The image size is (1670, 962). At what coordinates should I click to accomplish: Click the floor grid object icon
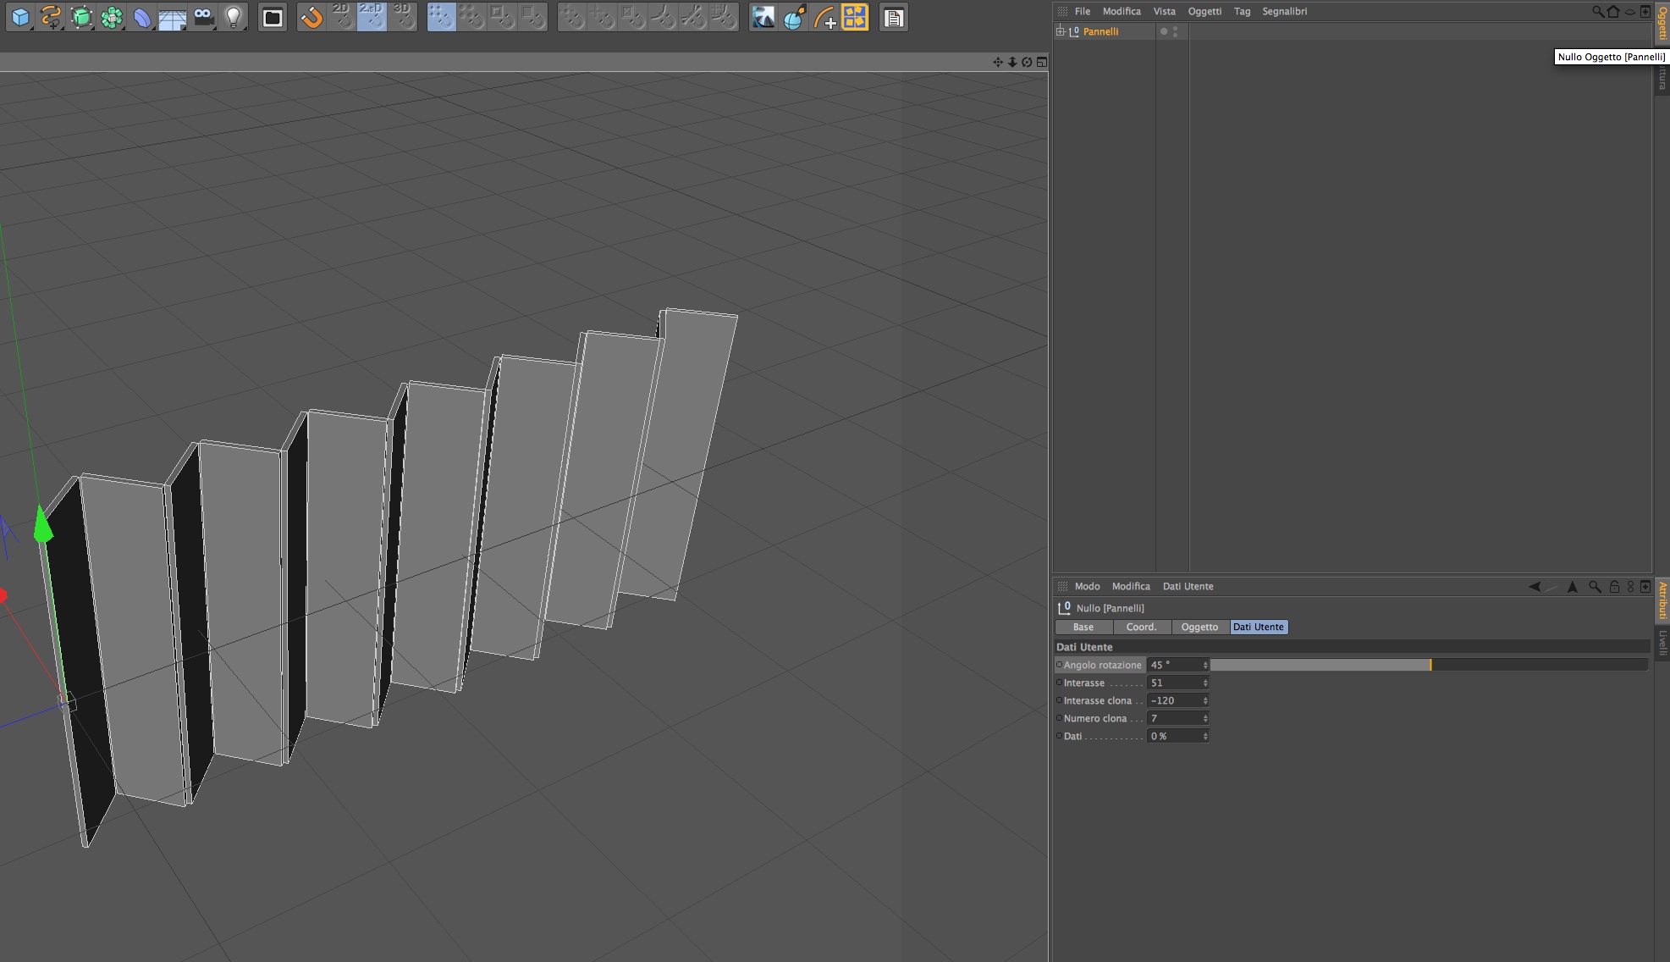(x=172, y=17)
